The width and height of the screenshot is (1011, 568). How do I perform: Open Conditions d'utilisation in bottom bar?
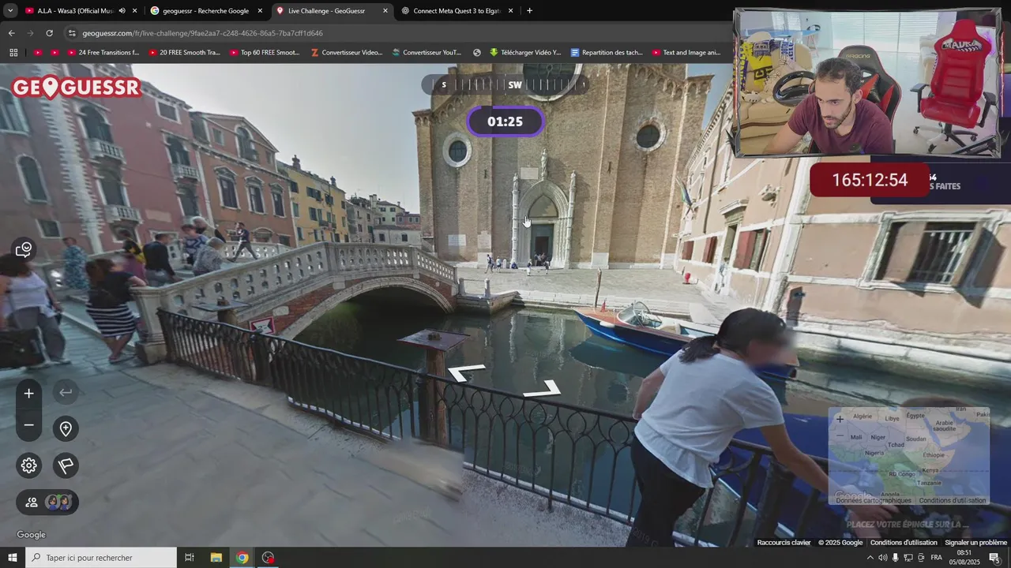[904, 543]
